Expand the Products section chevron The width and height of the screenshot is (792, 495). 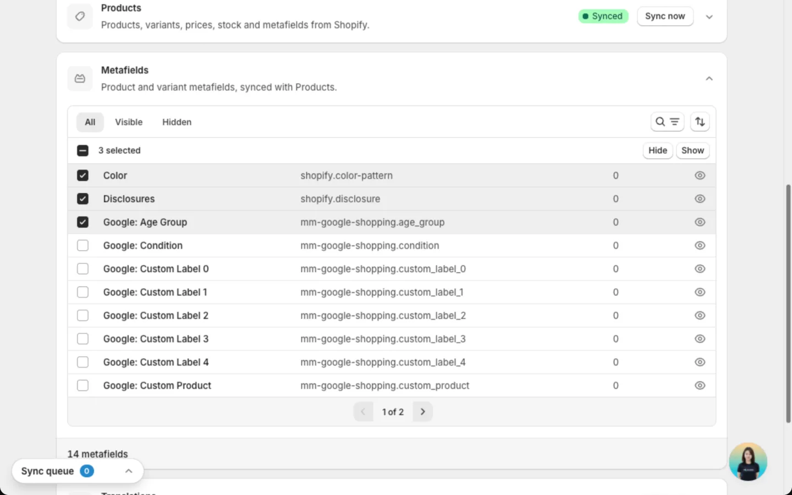pyautogui.click(x=709, y=16)
